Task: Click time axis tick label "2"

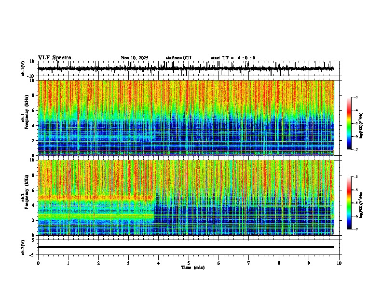Action: point(98,263)
